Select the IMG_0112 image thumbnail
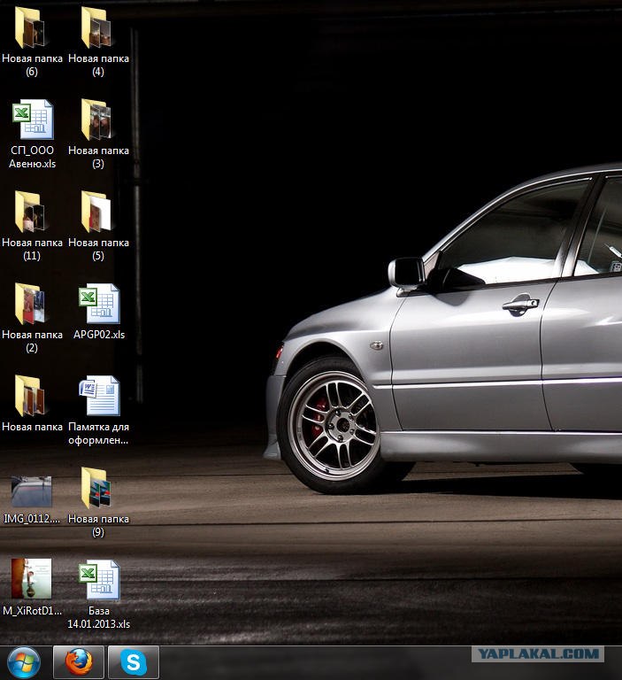The height and width of the screenshot is (680, 622). pos(32,491)
